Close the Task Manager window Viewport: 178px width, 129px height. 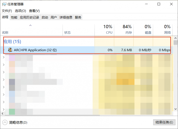(171, 4)
